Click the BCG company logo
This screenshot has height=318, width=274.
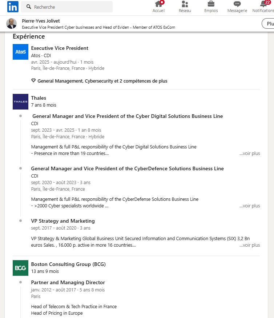(20, 268)
